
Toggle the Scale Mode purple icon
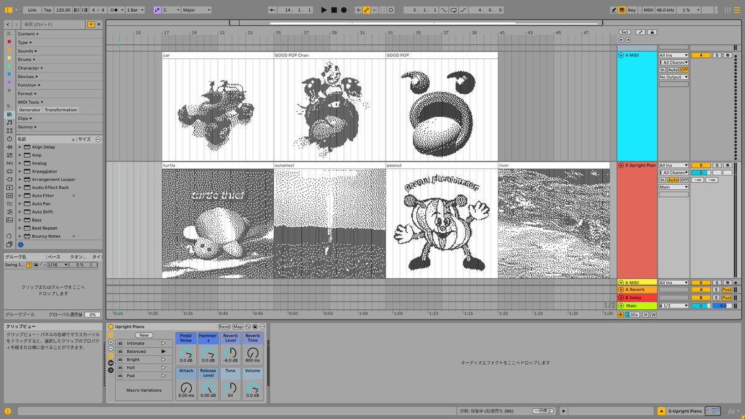coord(157,10)
